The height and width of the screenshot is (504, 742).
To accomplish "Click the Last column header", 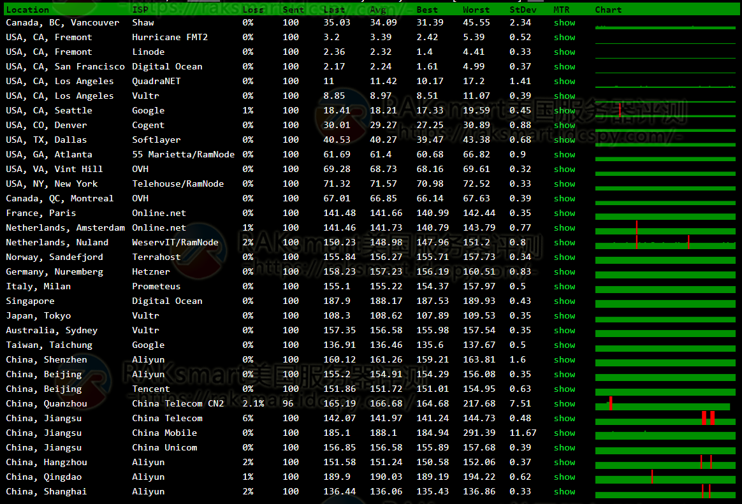I will coord(334,10).
